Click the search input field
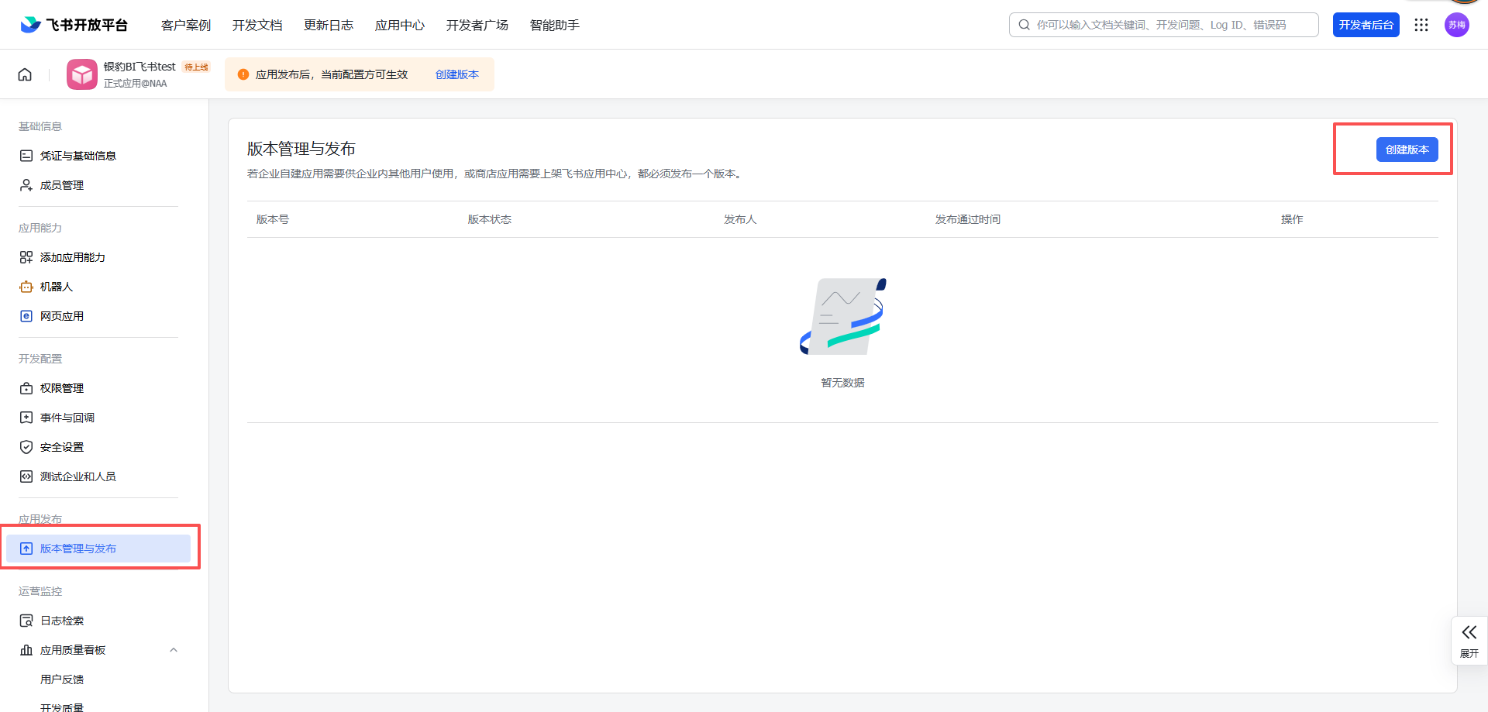1488x712 pixels. pyautogui.click(x=1162, y=24)
